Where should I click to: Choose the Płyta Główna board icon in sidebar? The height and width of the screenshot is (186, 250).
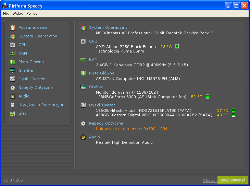(x=13, y=62)
